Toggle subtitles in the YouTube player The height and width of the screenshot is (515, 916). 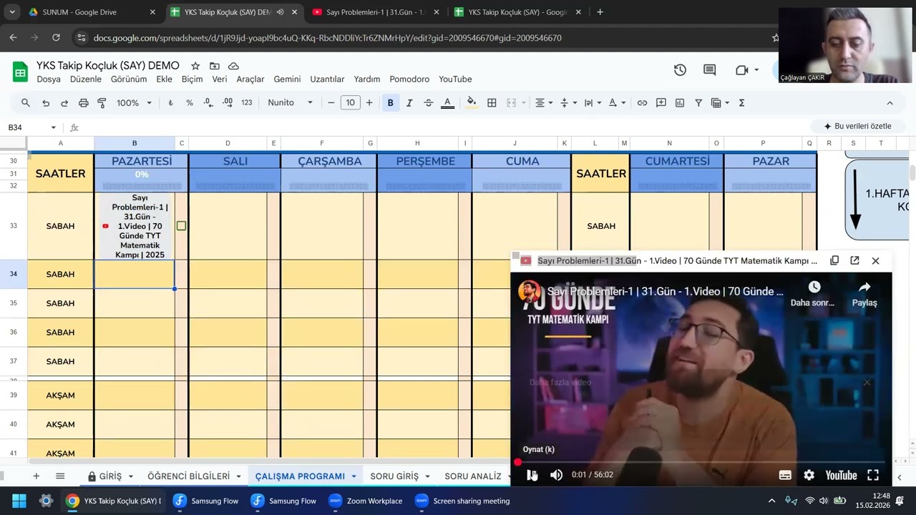pos(785,475)
